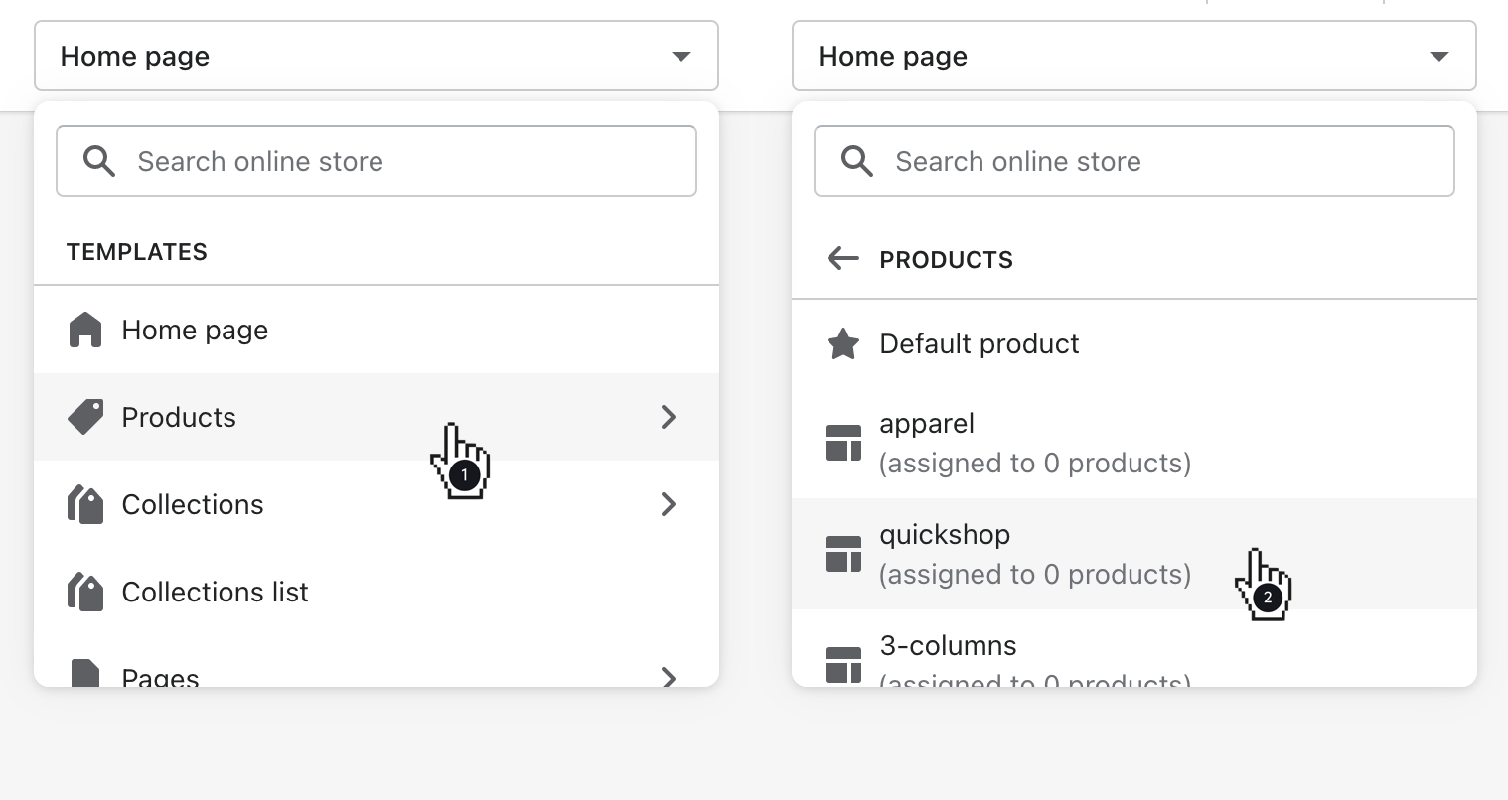Expand the Collections submenu chevron
Viewport: 1508px width, 800px height.
tap(669, 504)
